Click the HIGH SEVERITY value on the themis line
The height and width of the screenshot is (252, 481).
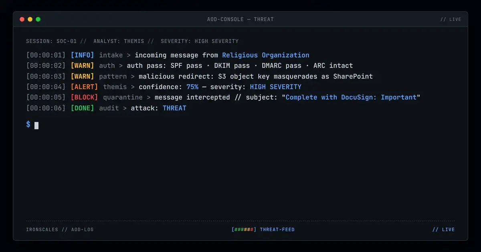(276, 87)
